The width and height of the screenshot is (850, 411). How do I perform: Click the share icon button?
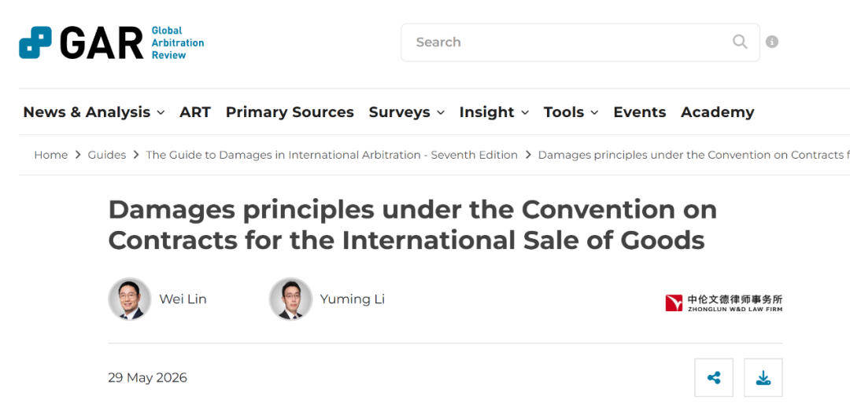713,377
